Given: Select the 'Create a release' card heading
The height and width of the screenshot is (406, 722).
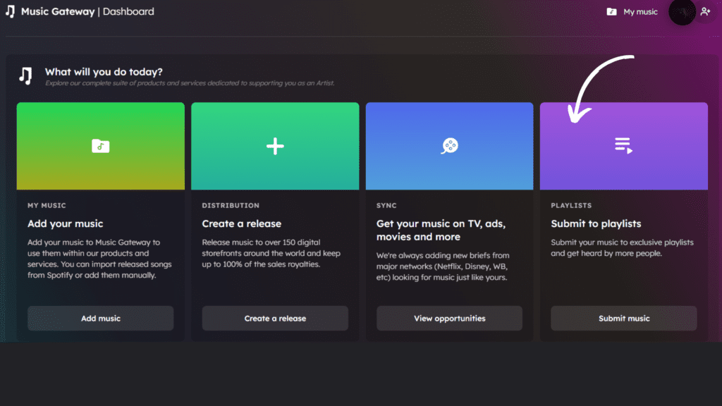Looking at the screenshot, I should pos(242,223).
